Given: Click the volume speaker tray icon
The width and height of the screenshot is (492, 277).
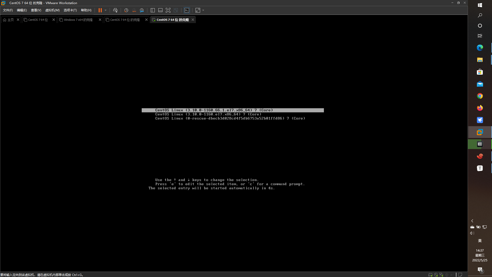Looking at the screenshot, I should point(472,233).
